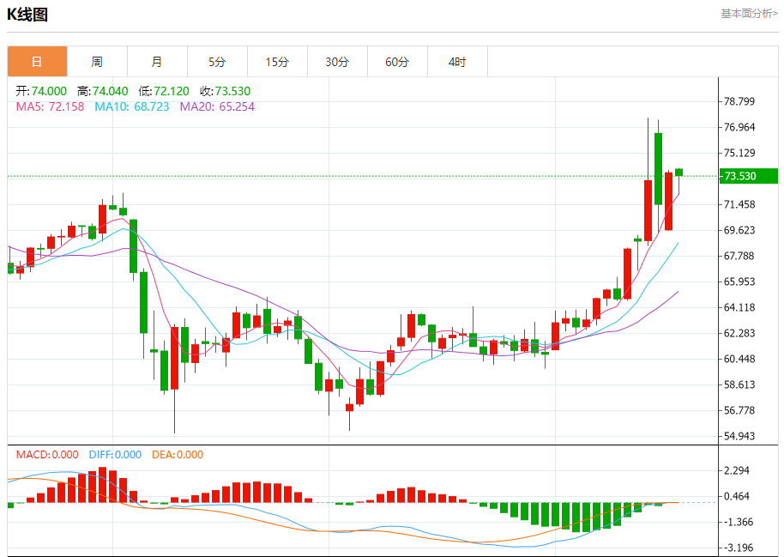Switch to the 日 daily chart tab
This screenshot has height=557, width=784.
(x=37, y=62)
